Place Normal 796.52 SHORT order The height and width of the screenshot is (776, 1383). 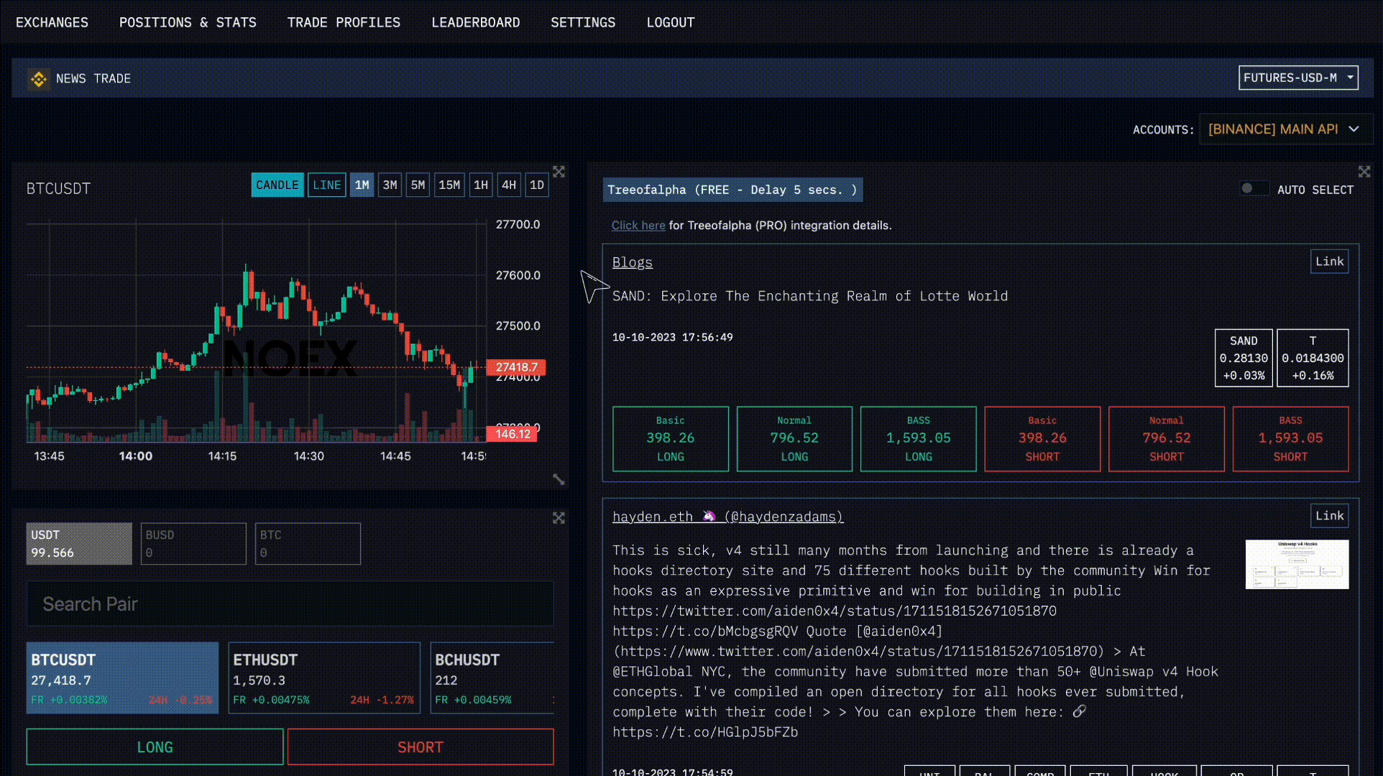(1167, 439)
